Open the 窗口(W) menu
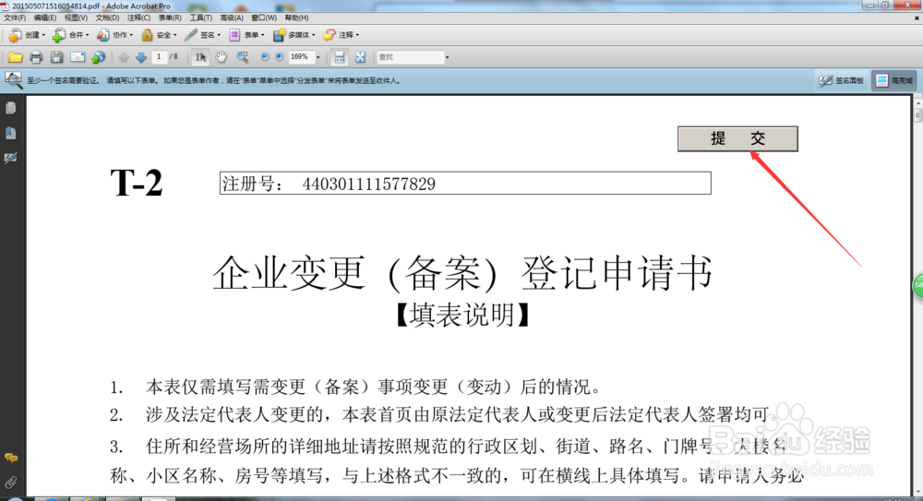 264,18
